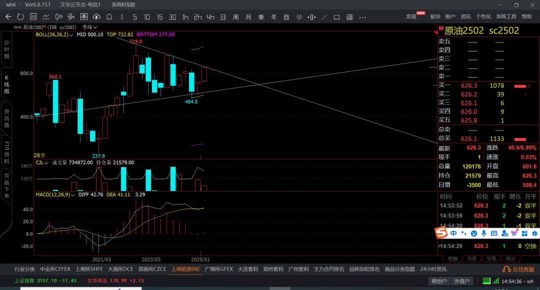Select the quarterly (季) period
The height and width of the screenshot is (290, 540).
click(x=261, y=17)
